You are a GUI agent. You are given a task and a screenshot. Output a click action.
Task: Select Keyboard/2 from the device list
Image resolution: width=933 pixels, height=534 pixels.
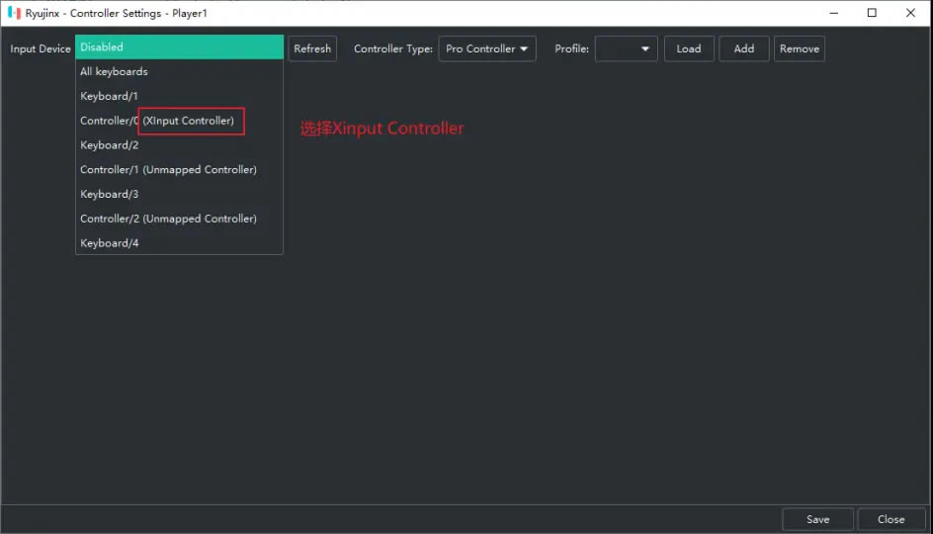[179, 145]
